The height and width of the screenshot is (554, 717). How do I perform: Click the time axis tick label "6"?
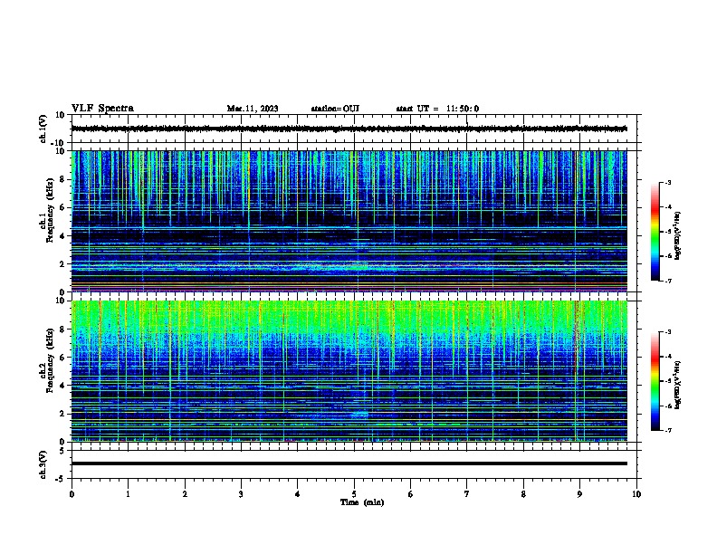[411, 494]
